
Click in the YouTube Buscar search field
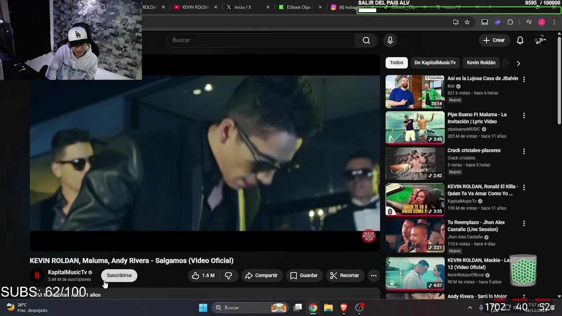(261, 40)
